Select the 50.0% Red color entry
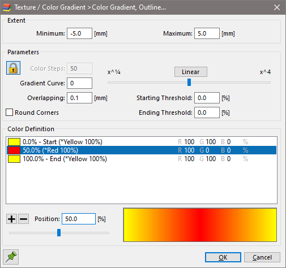The height and width of the screenshot is (268, 286). point(142,150)
